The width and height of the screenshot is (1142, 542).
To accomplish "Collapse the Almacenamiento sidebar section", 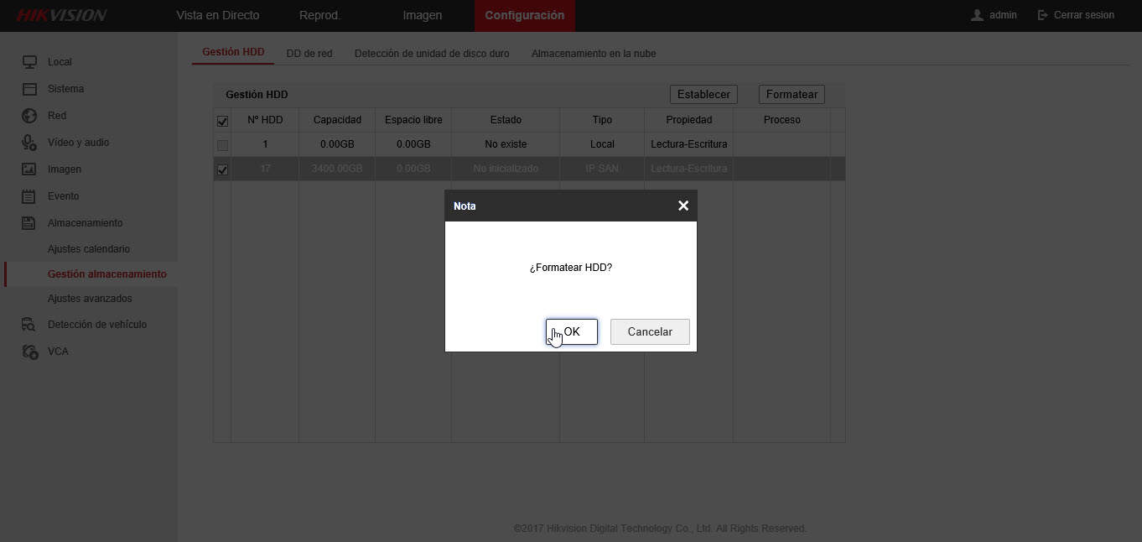I will tap(85, 223).
